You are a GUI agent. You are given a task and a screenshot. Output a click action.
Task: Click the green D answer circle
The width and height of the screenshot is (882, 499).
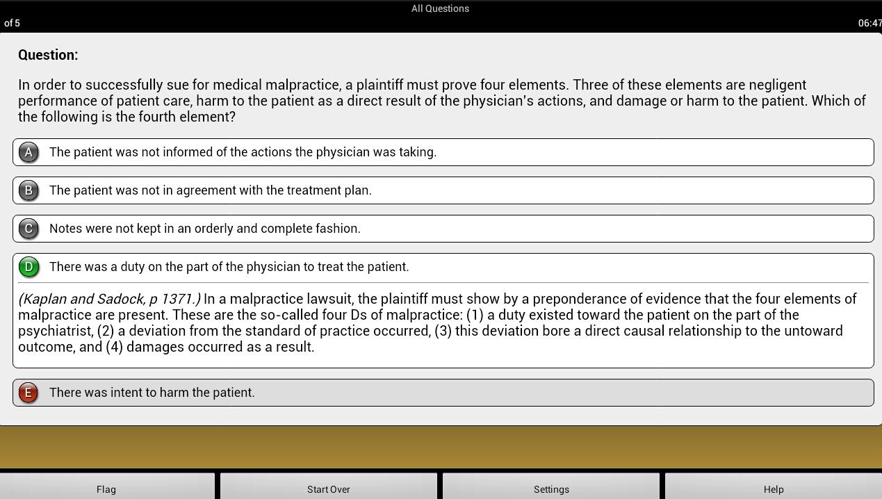tap(28, 267)
